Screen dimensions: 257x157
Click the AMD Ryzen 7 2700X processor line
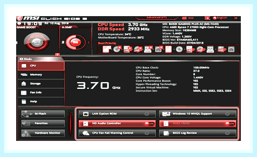tap(196, 27)
